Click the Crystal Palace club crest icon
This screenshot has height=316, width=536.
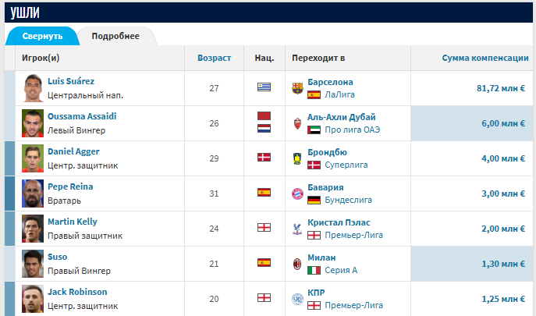click(x=297, y=229)
